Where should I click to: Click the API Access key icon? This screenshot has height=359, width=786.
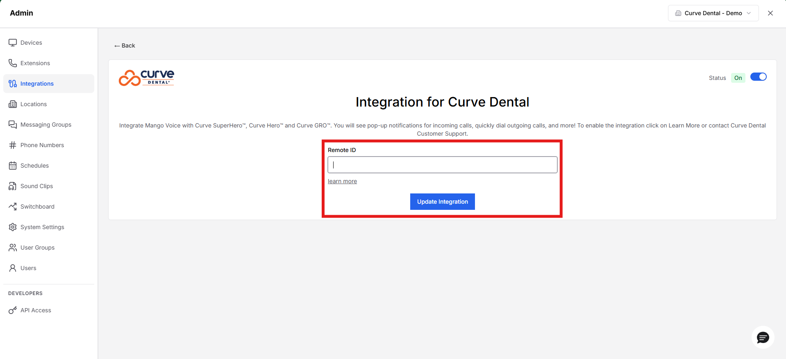click(x=13, y=310)
